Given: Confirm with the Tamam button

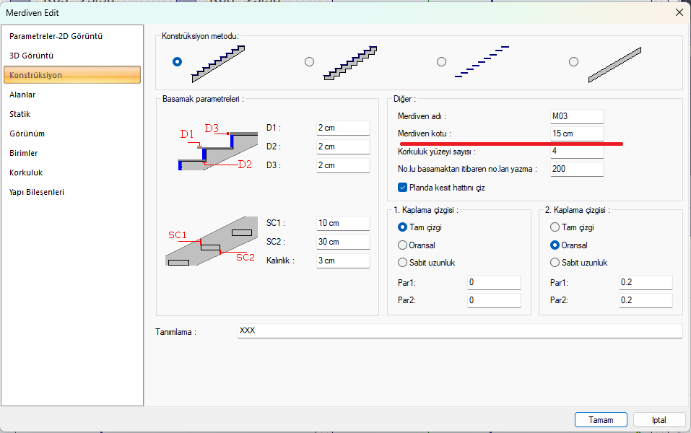Looking at the screenshot, I should click(x=601, y=420).
